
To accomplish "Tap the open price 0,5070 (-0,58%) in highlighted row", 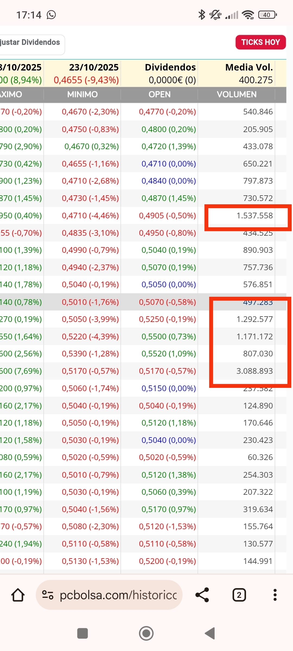I will click(x=167, y=302).
